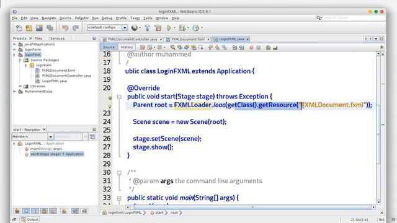Click the Last Edit icon left of editor toolbar
Screen dimensions: 397x223
[143, 47]
